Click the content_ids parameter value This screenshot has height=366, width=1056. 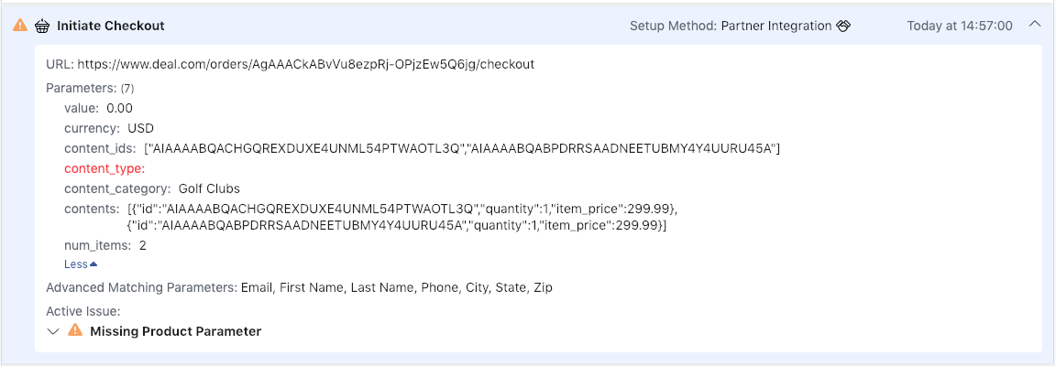(462, 148)
